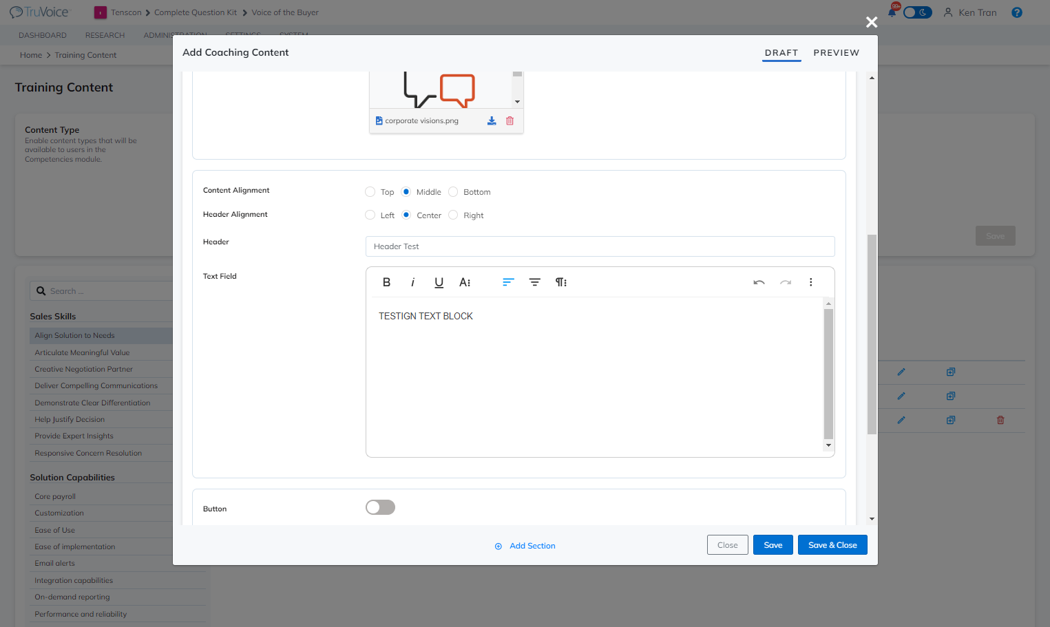Open the DASHBOARD menu
Image resolution: width=1050 pixels, height=627 pixels.
coord(43,35)
